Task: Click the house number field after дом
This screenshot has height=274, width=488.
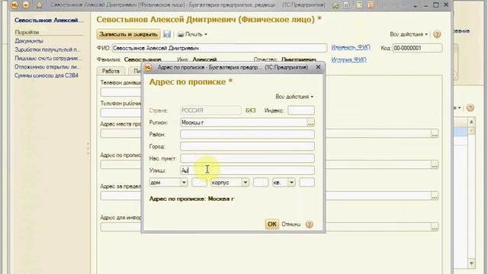Action: coord(199,183)
